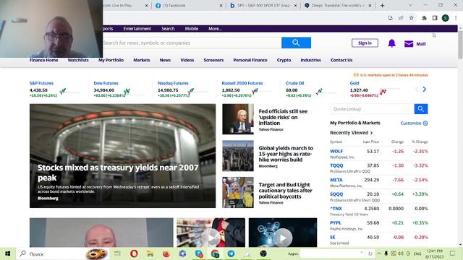Click the Quote Lookup search icon
The image size is (463, 260).
[421, 109]
